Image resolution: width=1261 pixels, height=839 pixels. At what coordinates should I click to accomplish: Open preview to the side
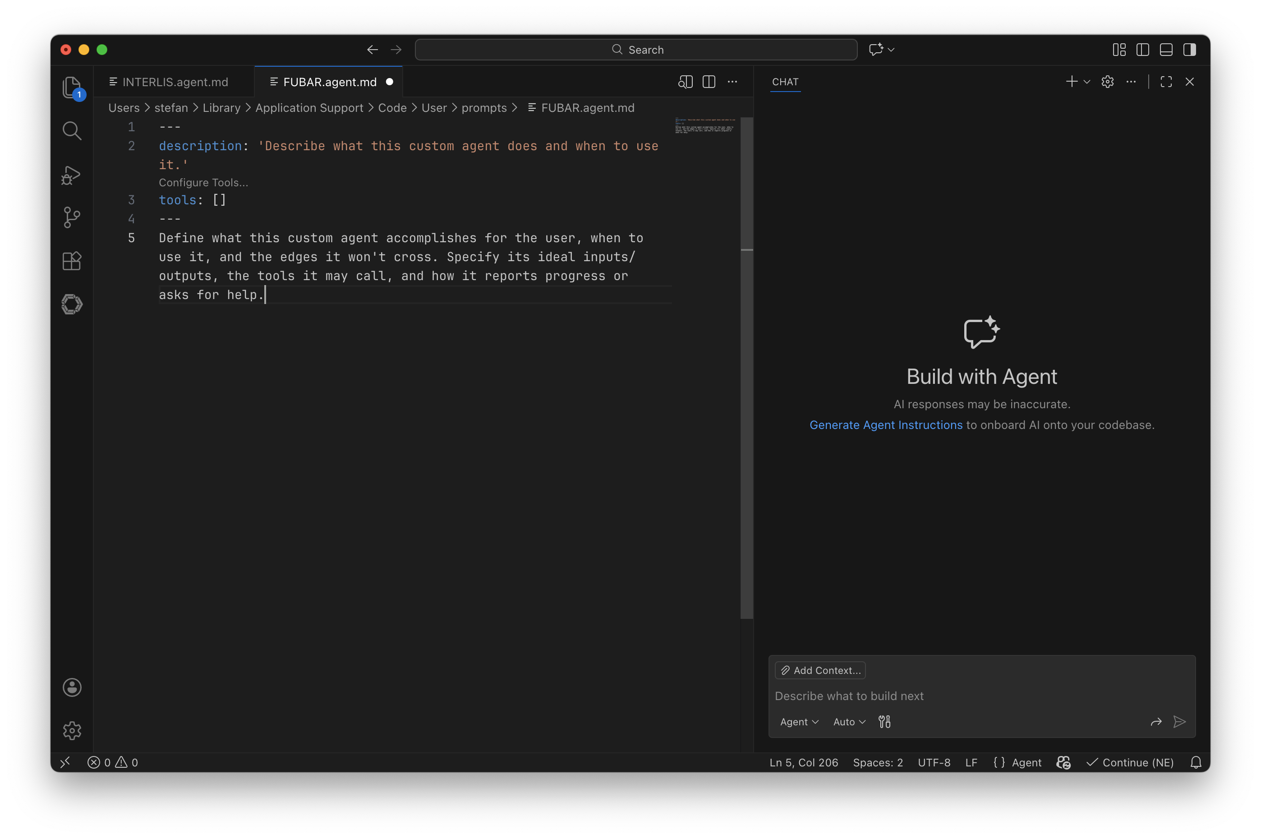tap(686, 82)
